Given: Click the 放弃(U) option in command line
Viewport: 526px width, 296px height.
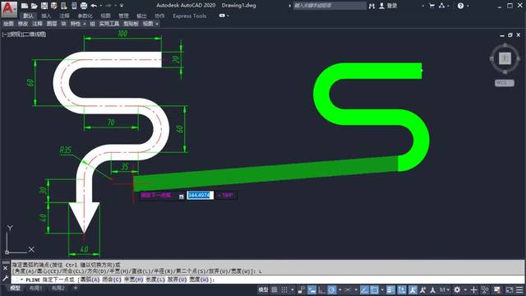Looking at the screenshot, I should [x=178, y=280].
